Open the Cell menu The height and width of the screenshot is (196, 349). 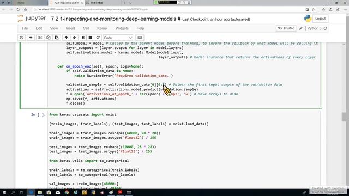click(x=86, y=28)
